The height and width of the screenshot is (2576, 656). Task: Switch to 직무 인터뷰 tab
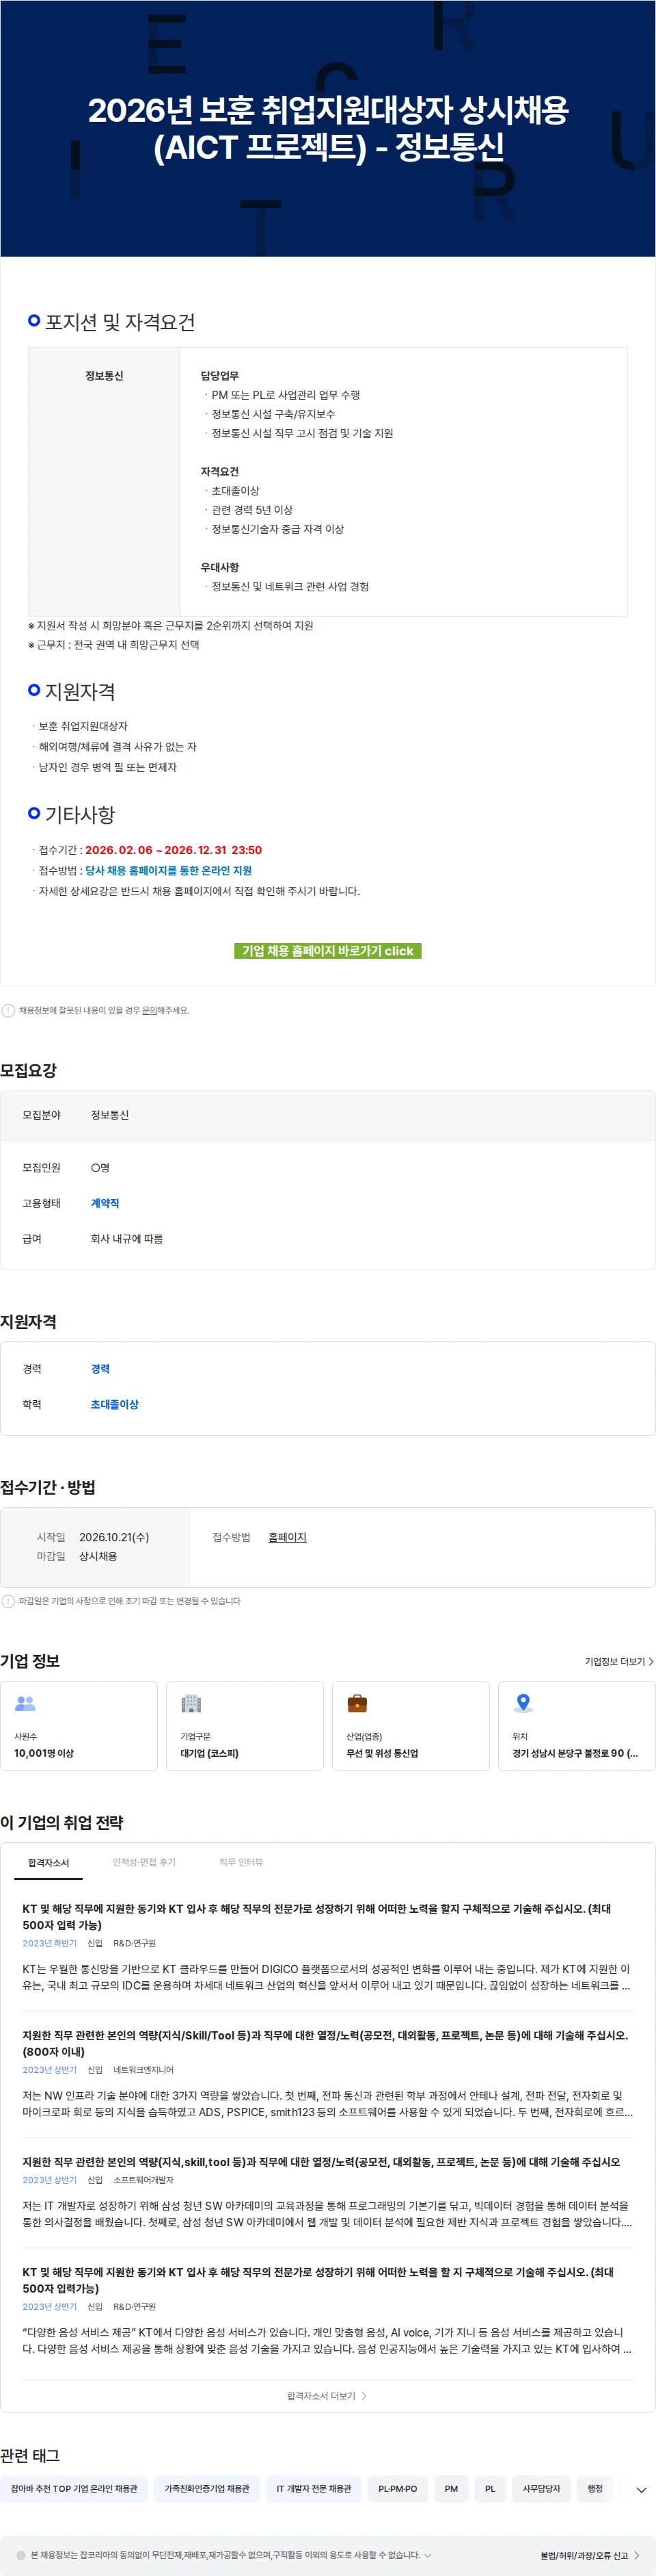pyautogui.click(x=241, y=1862)
